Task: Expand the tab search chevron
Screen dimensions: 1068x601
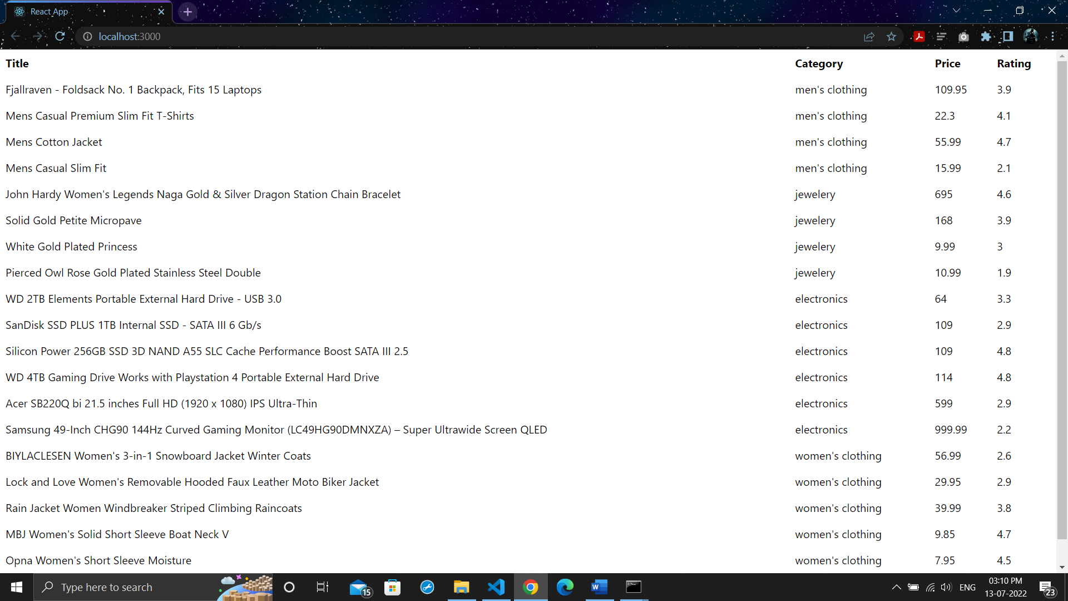Action: [956, 11]
